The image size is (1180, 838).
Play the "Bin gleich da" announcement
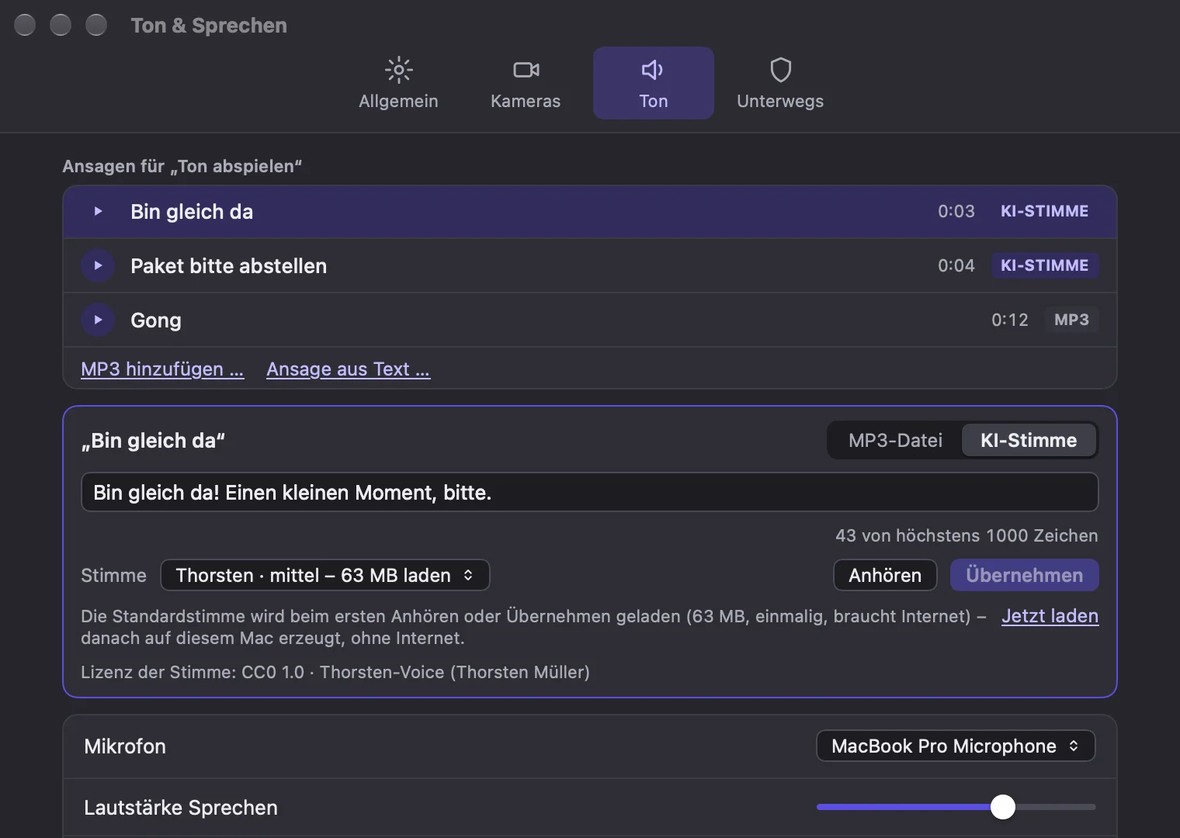[98, 211]
